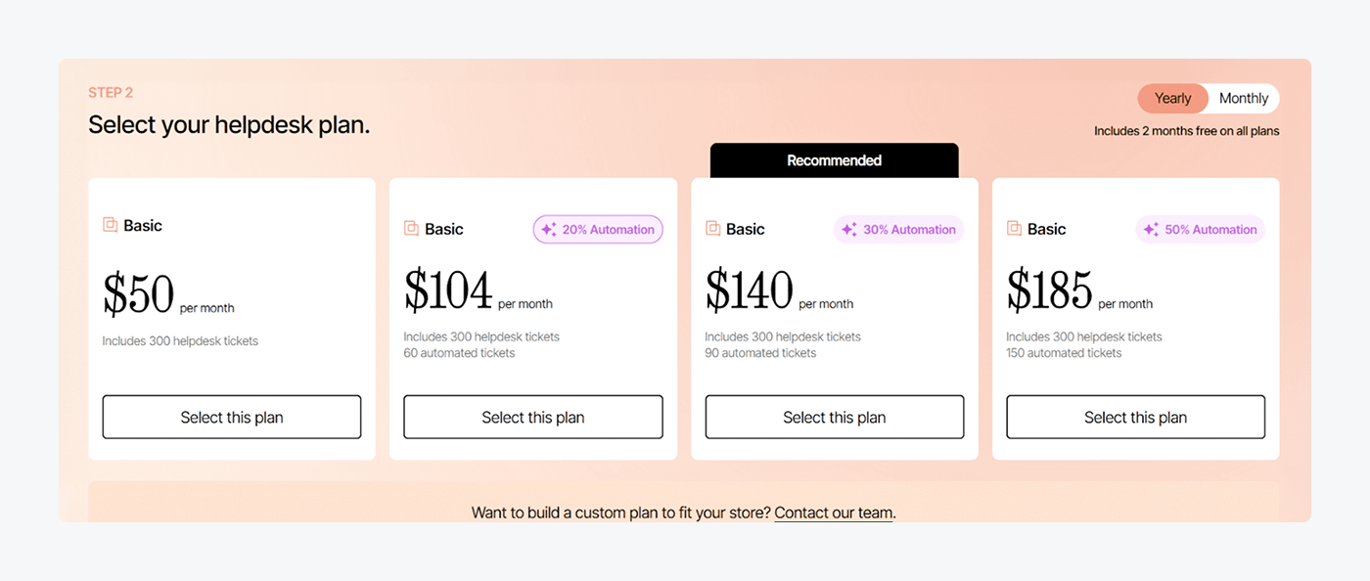Click the Basic plan icon on the $185 card
The height and width of the screenshot is (581, 1370).
1014,228
